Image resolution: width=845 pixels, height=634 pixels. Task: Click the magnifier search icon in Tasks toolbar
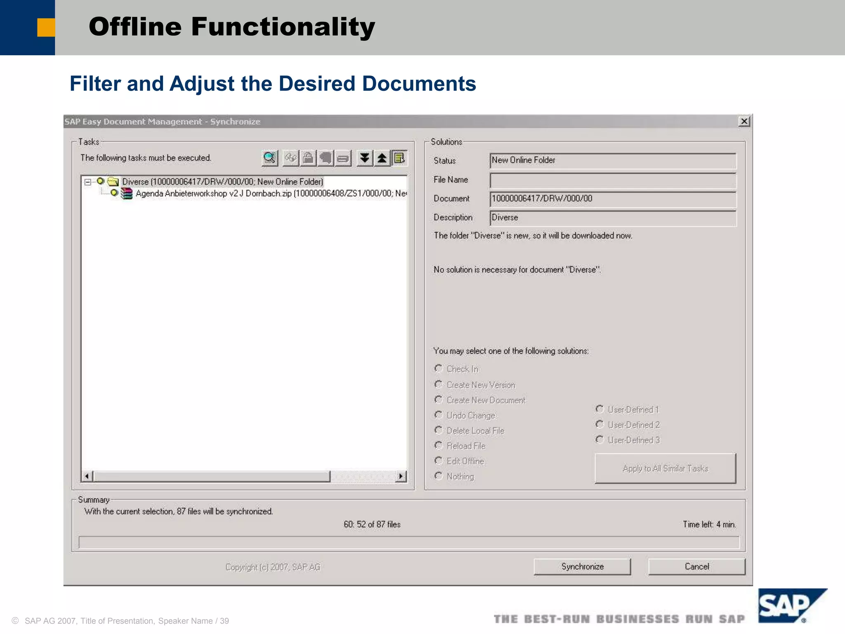tap(270, 158)
